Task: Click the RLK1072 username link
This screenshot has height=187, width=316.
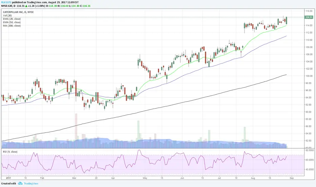Action: [6, 2]
